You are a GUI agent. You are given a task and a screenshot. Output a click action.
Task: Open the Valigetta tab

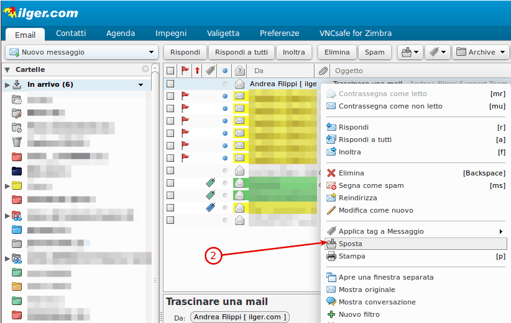click(223, 33)
